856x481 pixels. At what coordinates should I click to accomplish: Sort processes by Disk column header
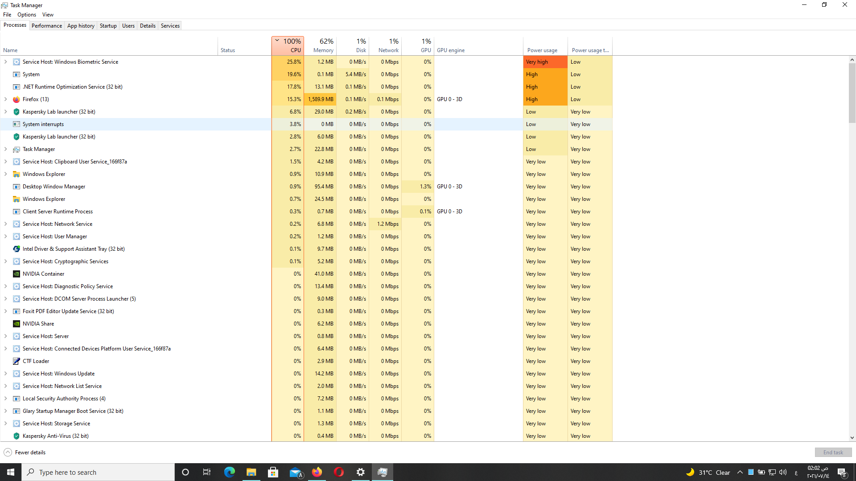[353, 46]
